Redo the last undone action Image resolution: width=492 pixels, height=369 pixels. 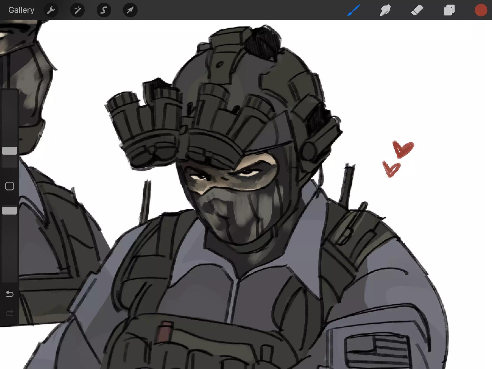pyautogui.click(x=9, y=313)
